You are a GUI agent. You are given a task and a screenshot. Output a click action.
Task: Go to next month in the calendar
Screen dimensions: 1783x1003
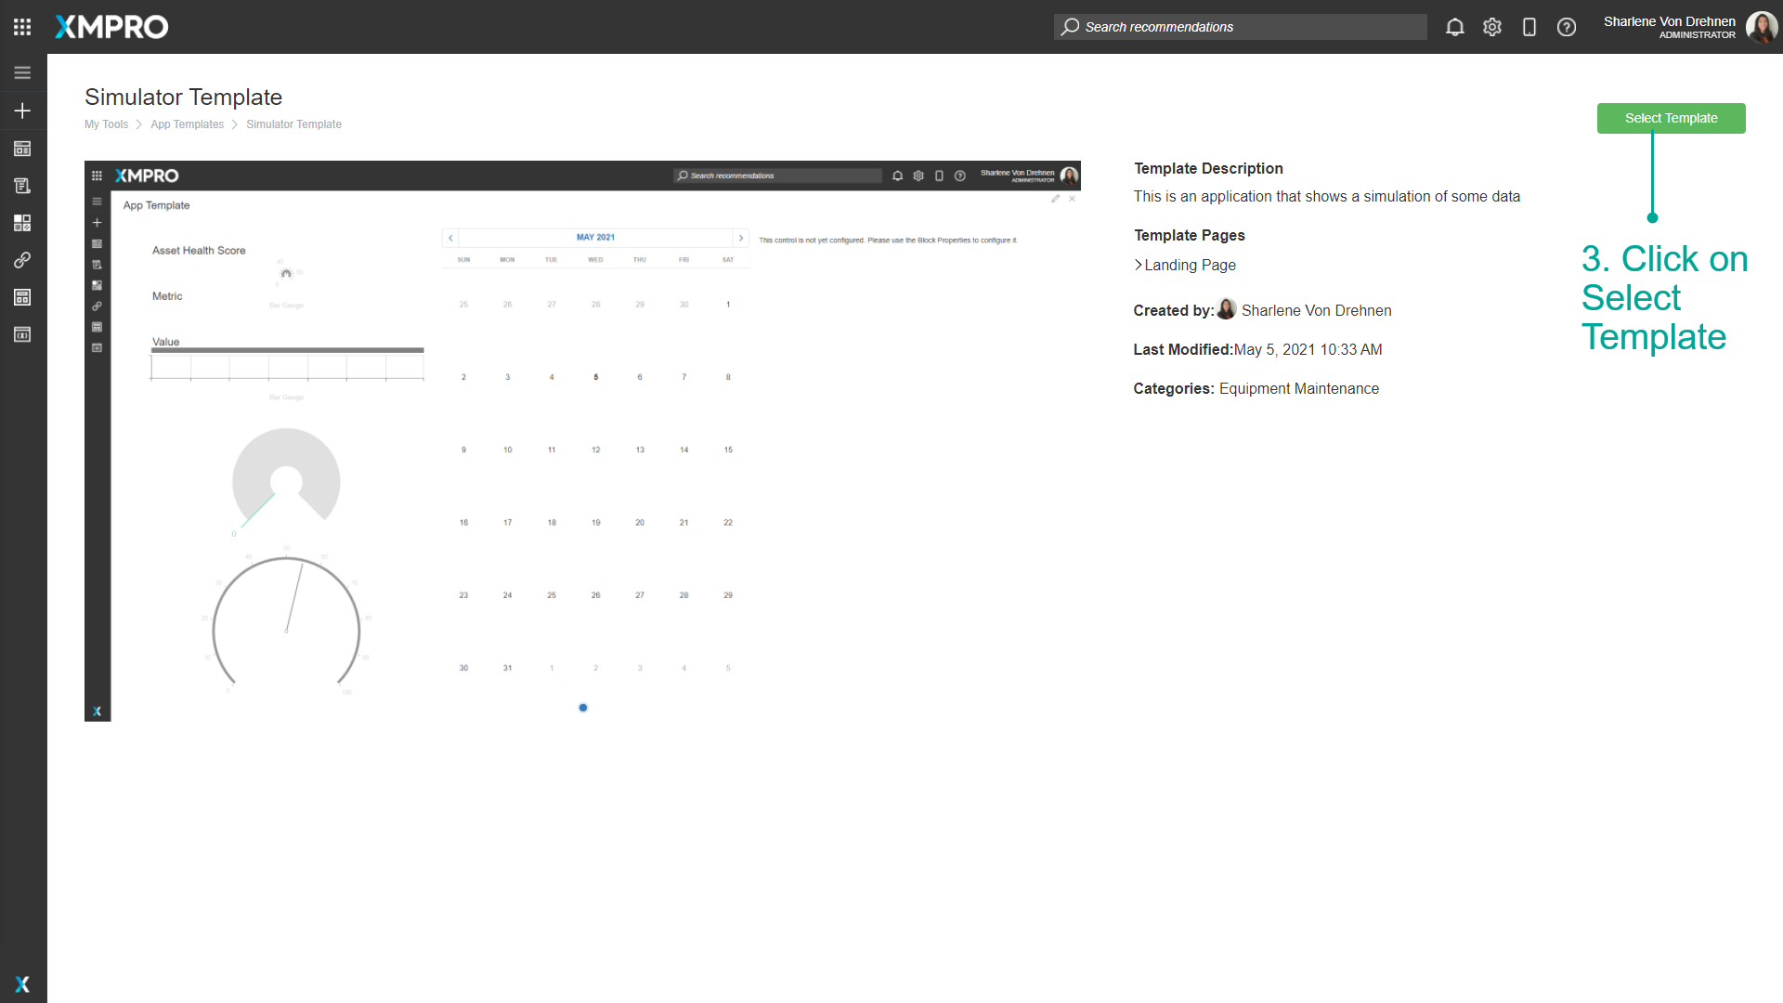740,238
